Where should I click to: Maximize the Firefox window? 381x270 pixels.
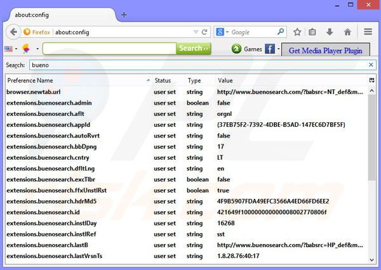pos(351,4)
